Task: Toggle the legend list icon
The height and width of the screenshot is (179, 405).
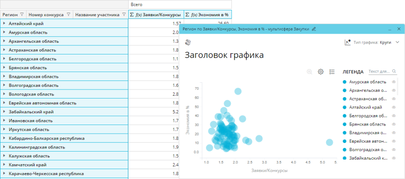Action: click(332, 72)
